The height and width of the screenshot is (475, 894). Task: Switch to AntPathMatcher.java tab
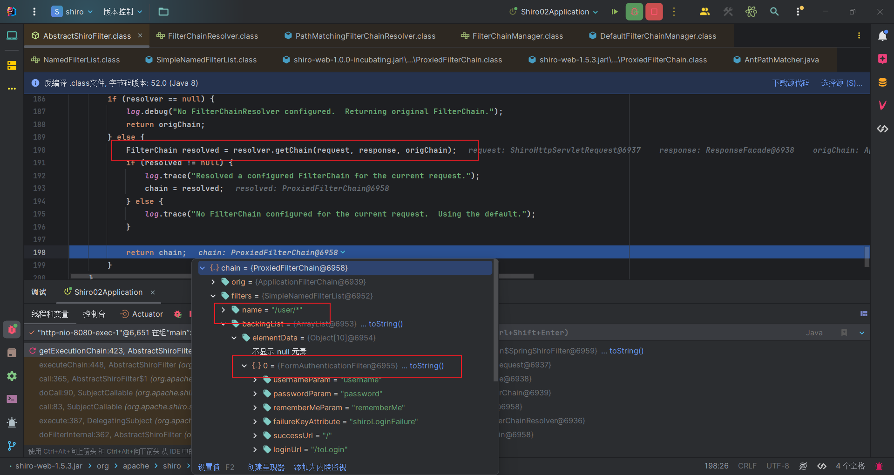tap(776, 60)
